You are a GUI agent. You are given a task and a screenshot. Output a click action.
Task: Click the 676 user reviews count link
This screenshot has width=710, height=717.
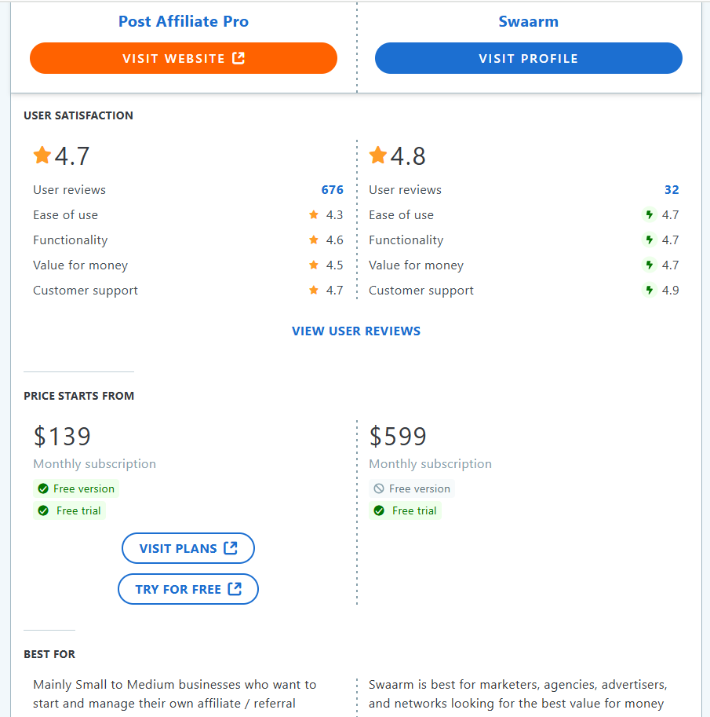332,189
